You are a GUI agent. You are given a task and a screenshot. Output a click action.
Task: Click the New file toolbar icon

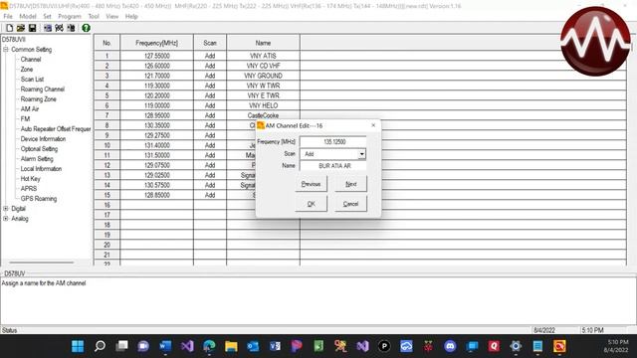click(x=9, y=28)
